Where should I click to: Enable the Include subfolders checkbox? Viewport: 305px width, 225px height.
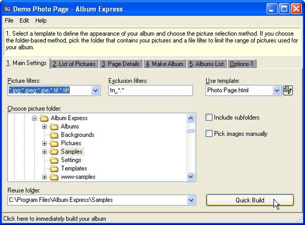click(209, 118)
